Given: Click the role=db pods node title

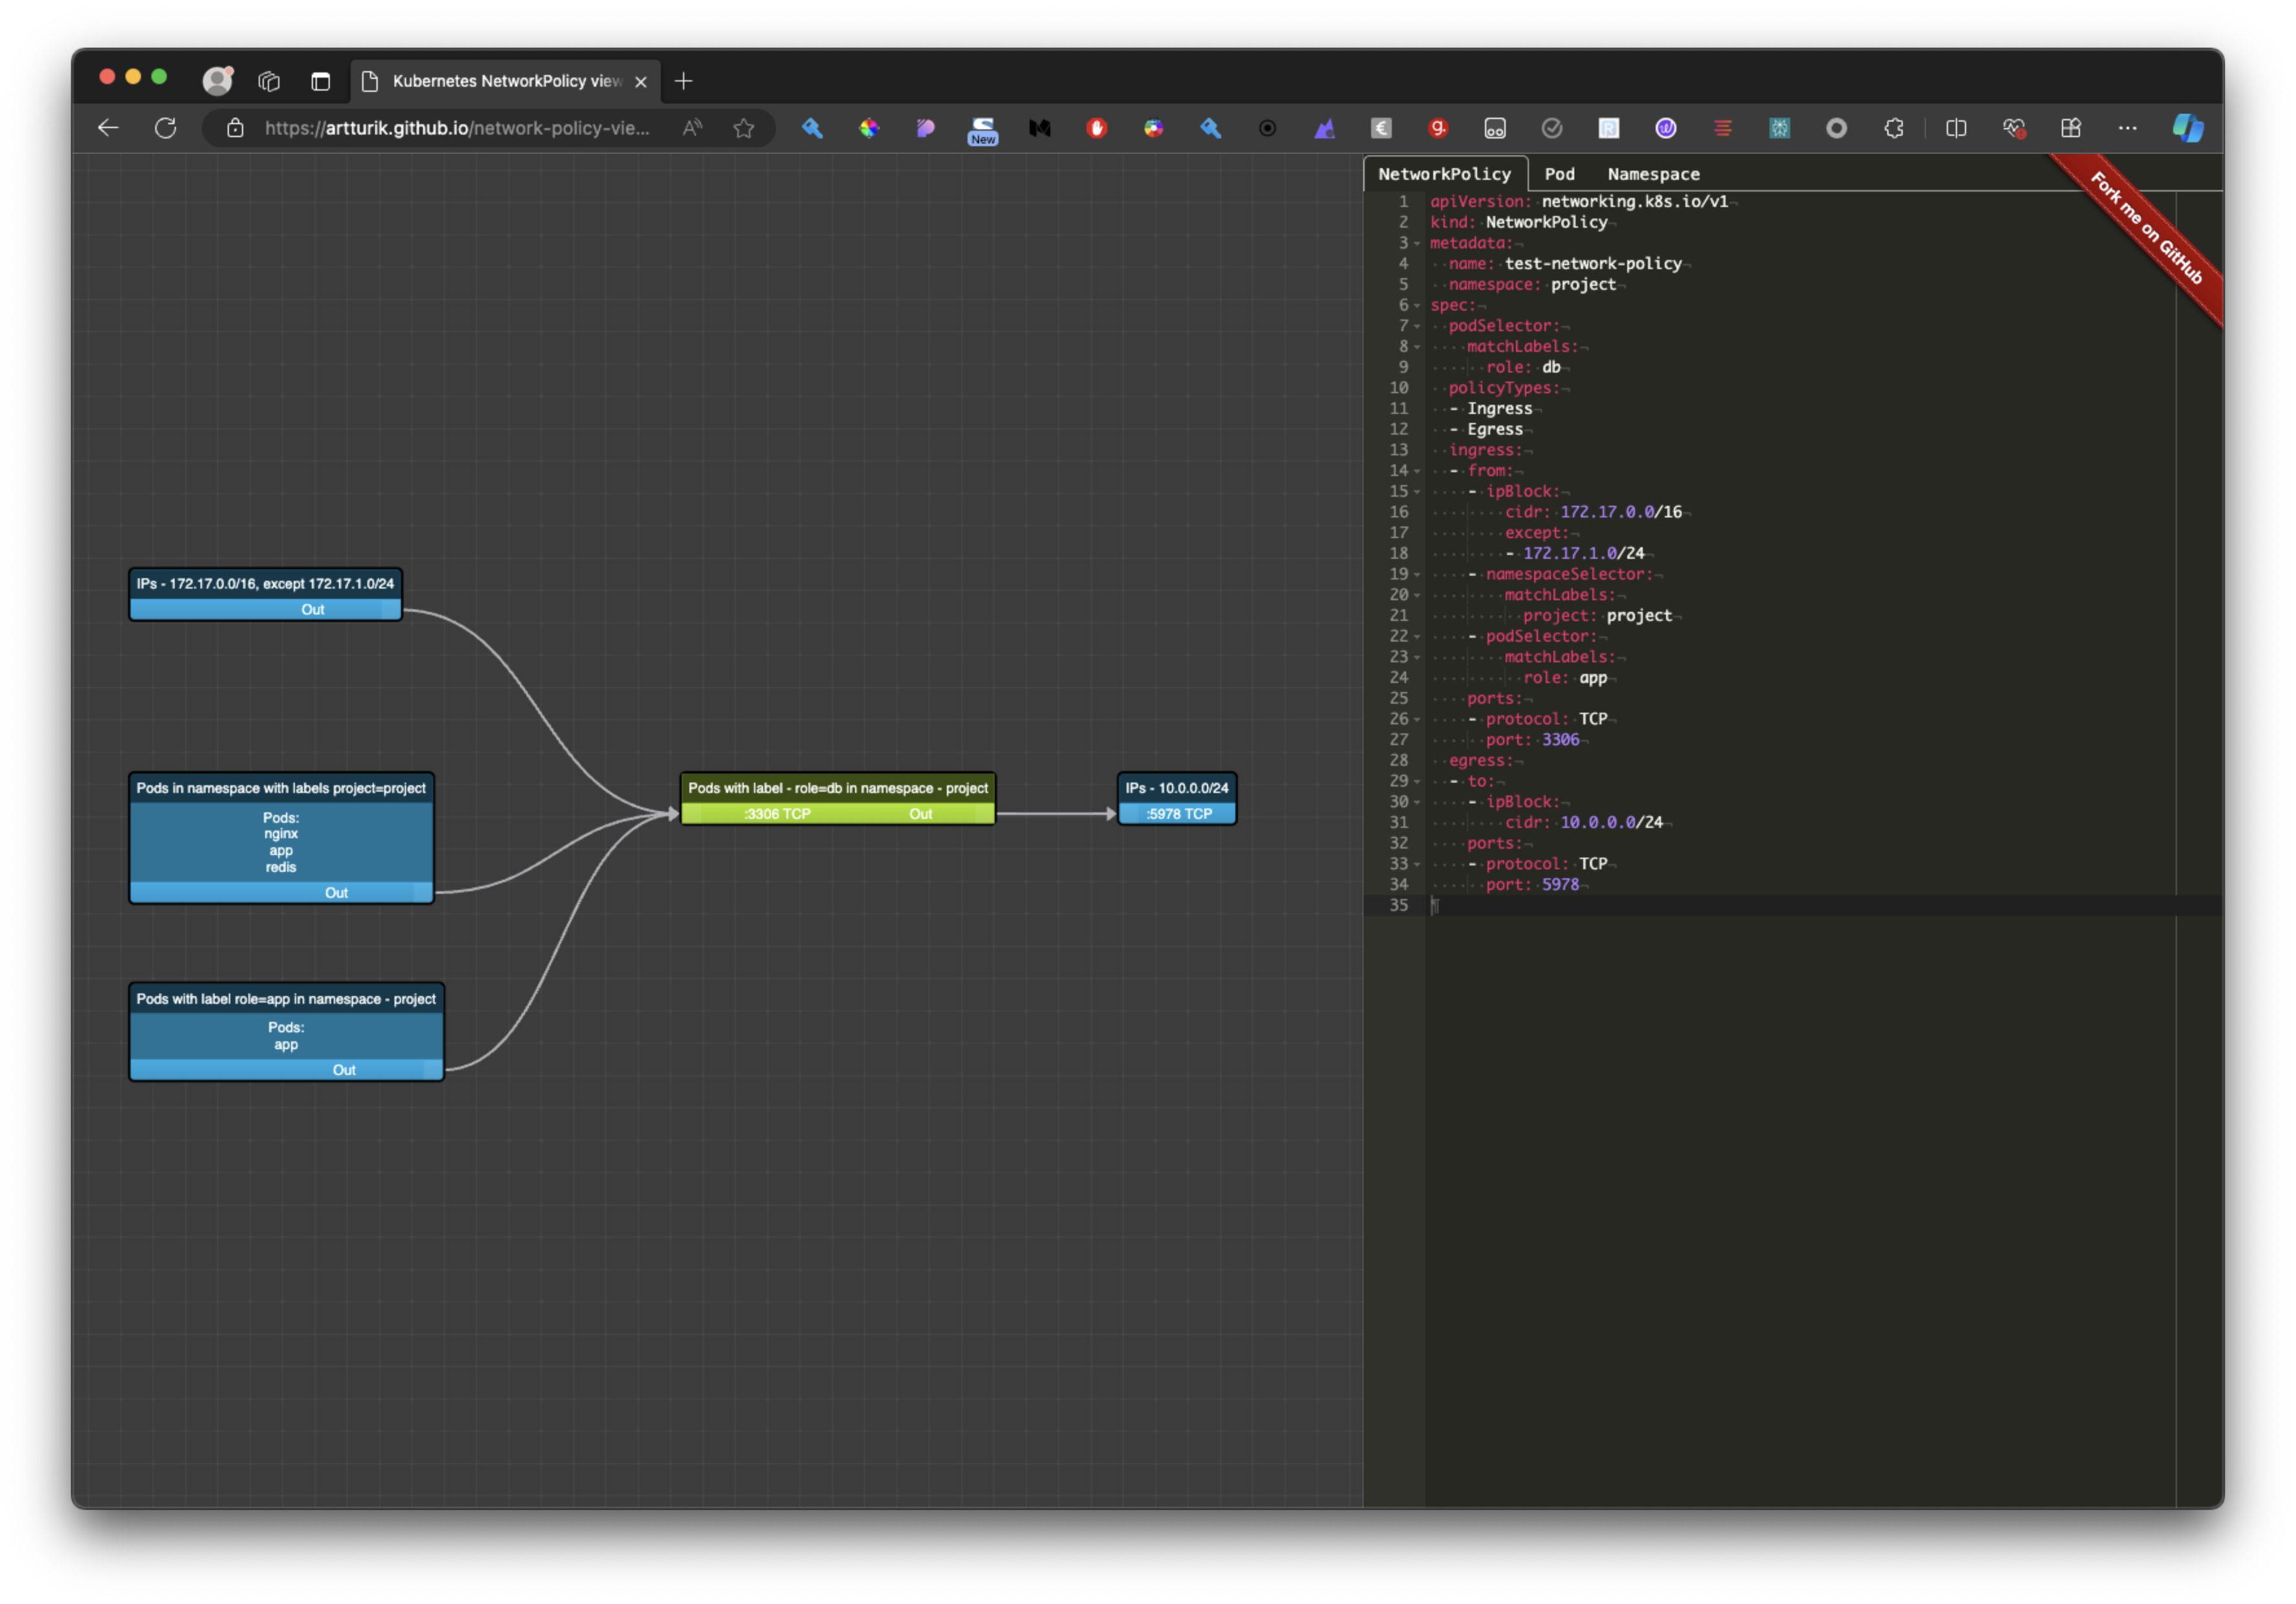Looking at the screenshot, I should pos(837,788).
